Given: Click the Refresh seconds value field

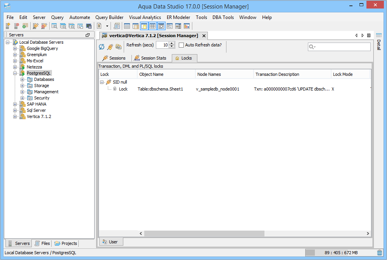Looking at the screenshot, I should click(162, 45).
